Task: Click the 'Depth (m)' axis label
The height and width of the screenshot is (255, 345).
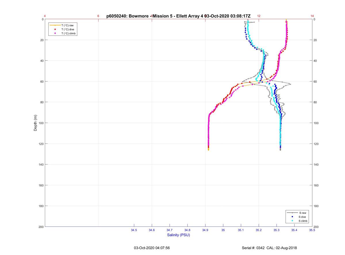Action: point(35,123)
